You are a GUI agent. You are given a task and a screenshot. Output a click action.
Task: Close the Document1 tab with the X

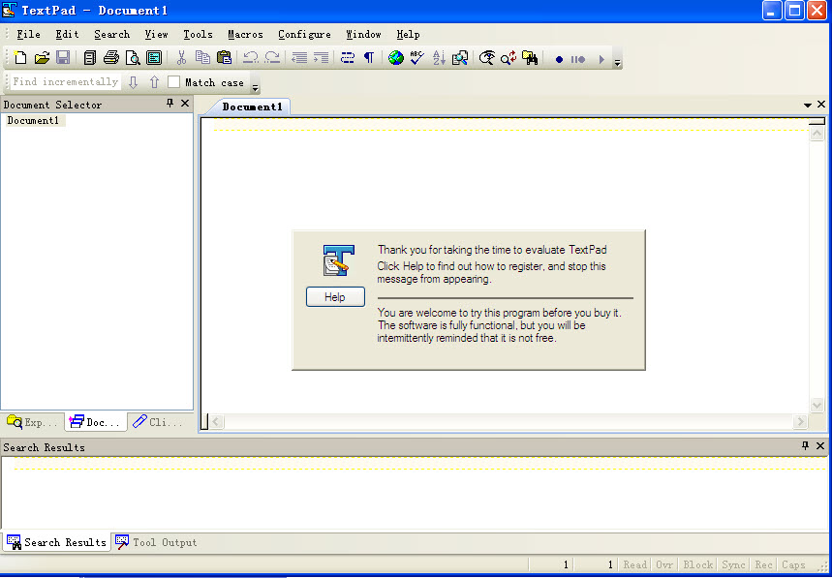pyautogui.click(x=821, y=105)
